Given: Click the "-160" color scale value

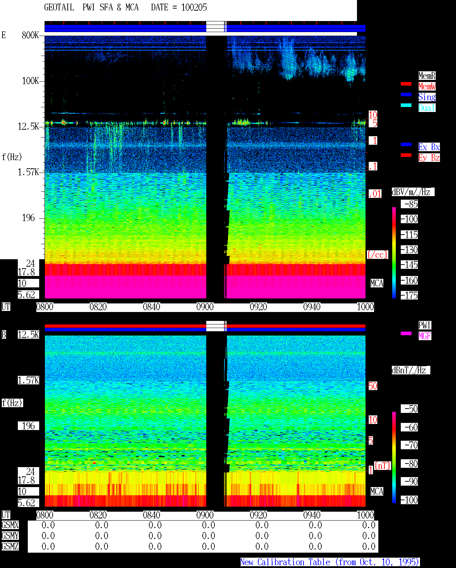Looking at the screenshot, I should coord(409,280).
